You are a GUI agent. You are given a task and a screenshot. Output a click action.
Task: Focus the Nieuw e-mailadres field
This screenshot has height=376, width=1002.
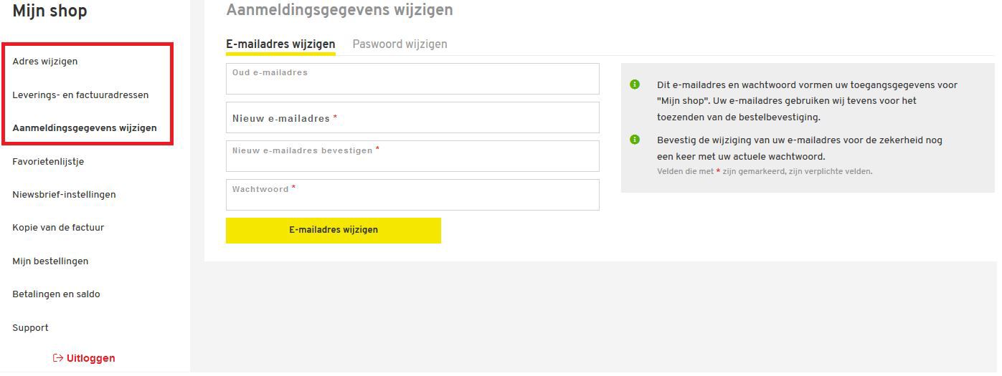point(412,117)
